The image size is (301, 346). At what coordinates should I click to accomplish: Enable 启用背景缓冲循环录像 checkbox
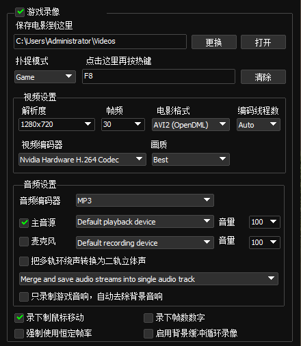(148, 334)
